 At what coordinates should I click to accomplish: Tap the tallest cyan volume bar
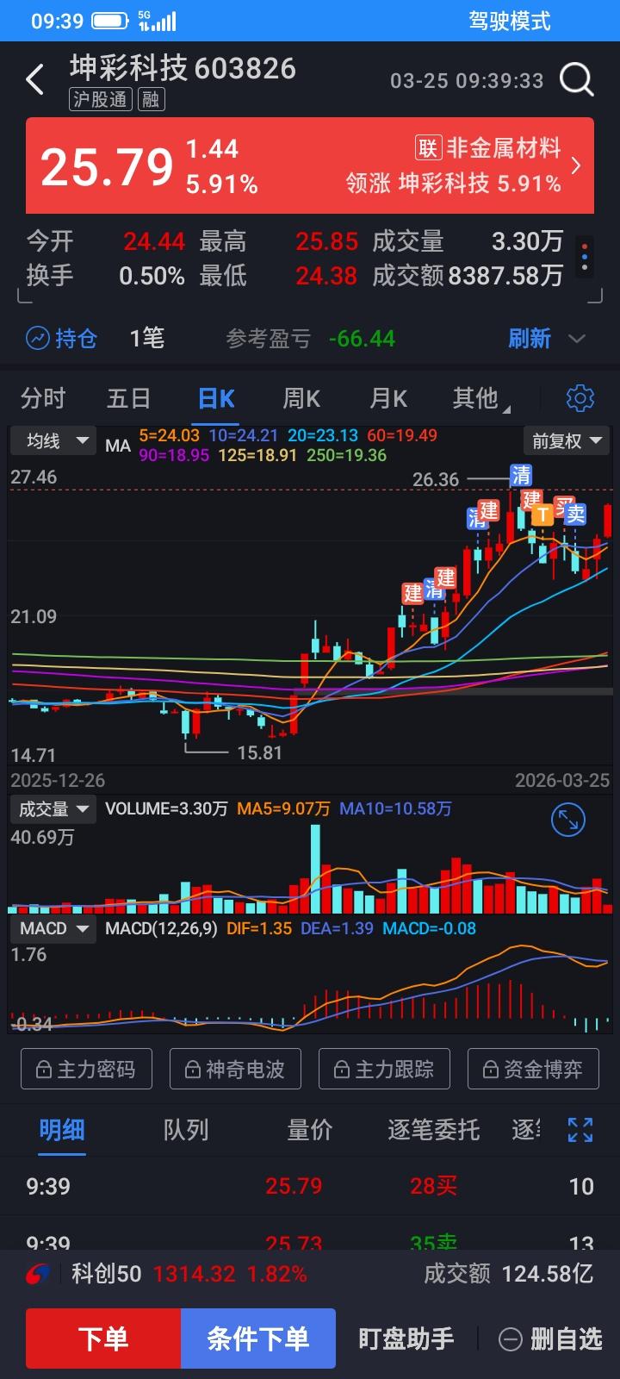tap(315, 870)
